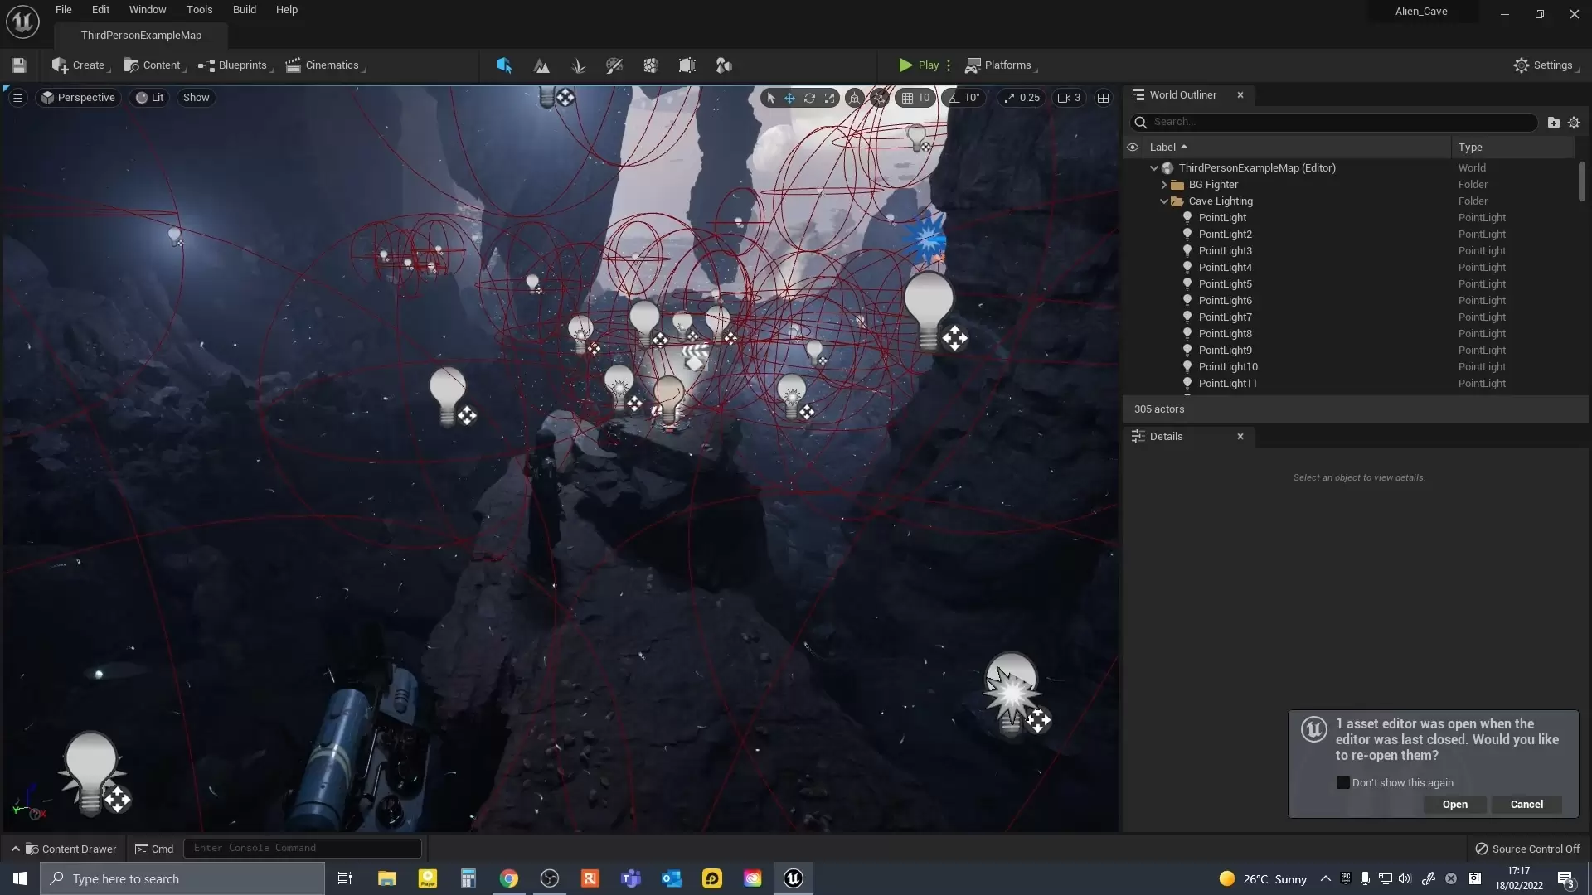Click the save level icon

(x=19, y=65)
